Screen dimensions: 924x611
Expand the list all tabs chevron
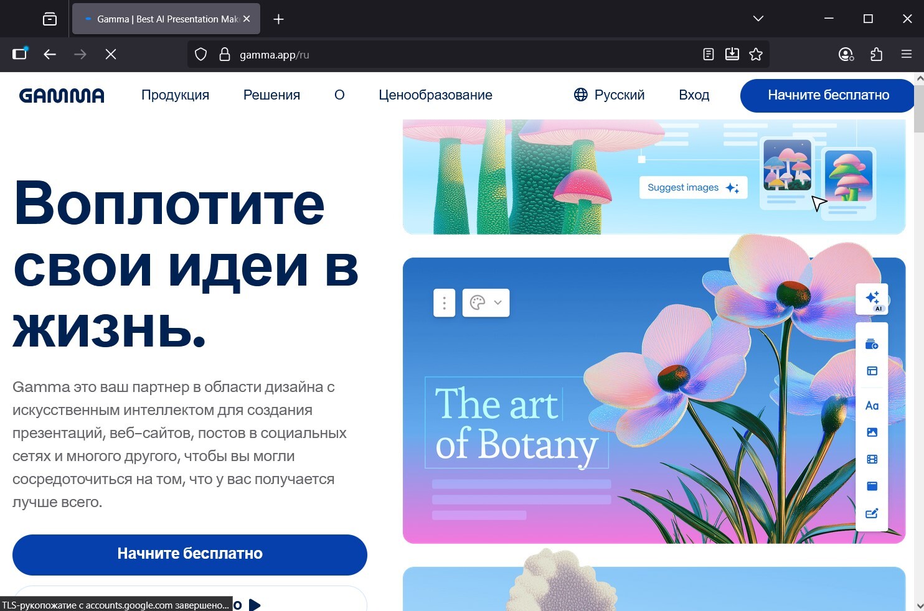758,19
